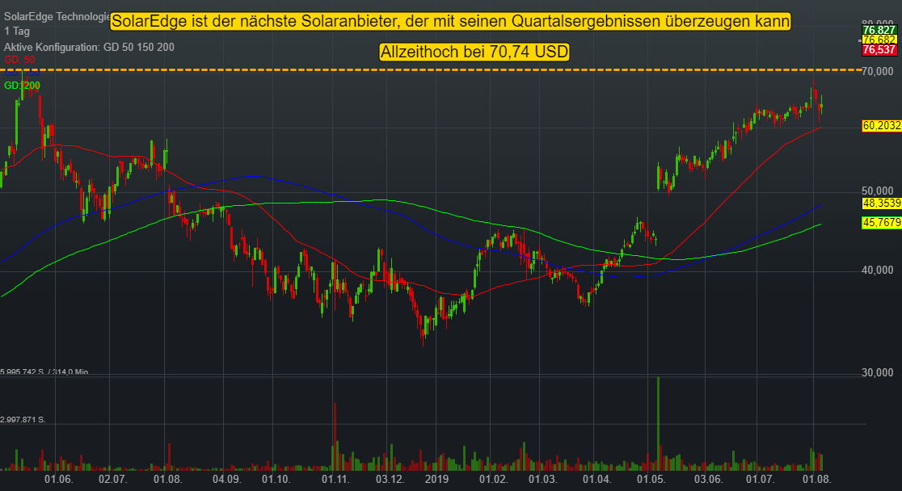The width and height of the screenshot is (902, 491).
Task: Click the green 45,7679 GD 200 value tag
Action: [882, 223]
